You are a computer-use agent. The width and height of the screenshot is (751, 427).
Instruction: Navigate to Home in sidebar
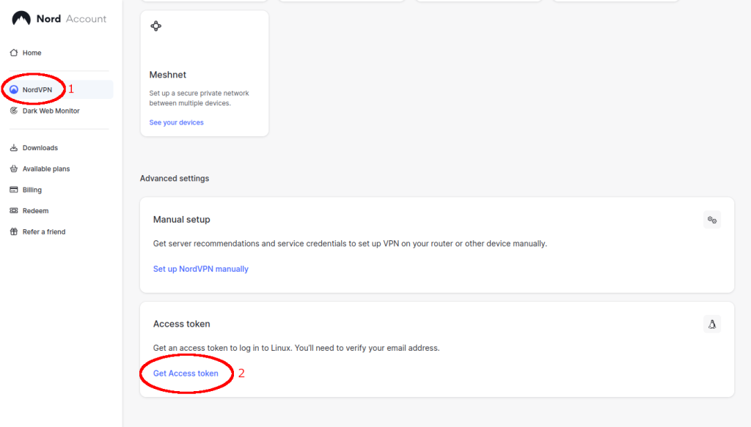[31, 52]
